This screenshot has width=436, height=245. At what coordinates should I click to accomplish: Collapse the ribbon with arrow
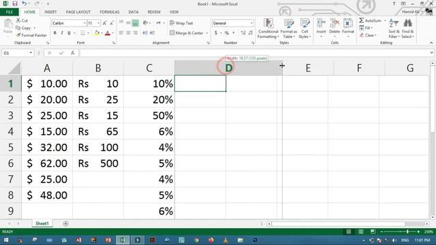[431, 43]
